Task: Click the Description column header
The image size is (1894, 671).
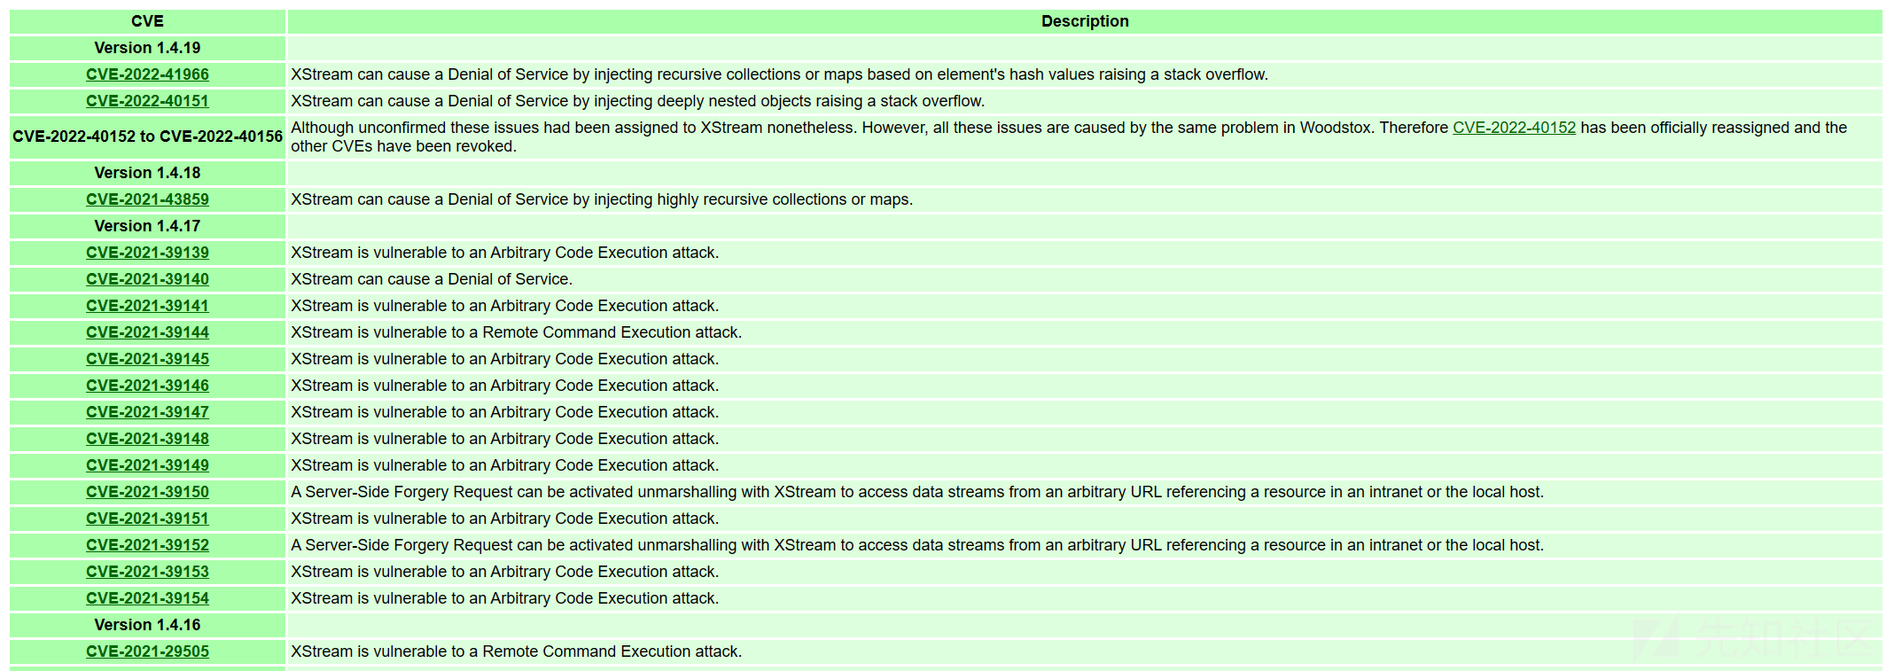Action: tap(1084, 21)
